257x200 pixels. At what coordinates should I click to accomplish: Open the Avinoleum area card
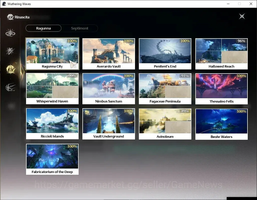pos(165,124)
